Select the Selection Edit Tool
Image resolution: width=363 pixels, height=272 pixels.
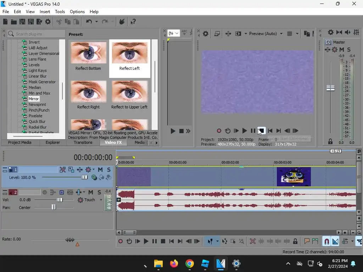(x=233, y=242)
